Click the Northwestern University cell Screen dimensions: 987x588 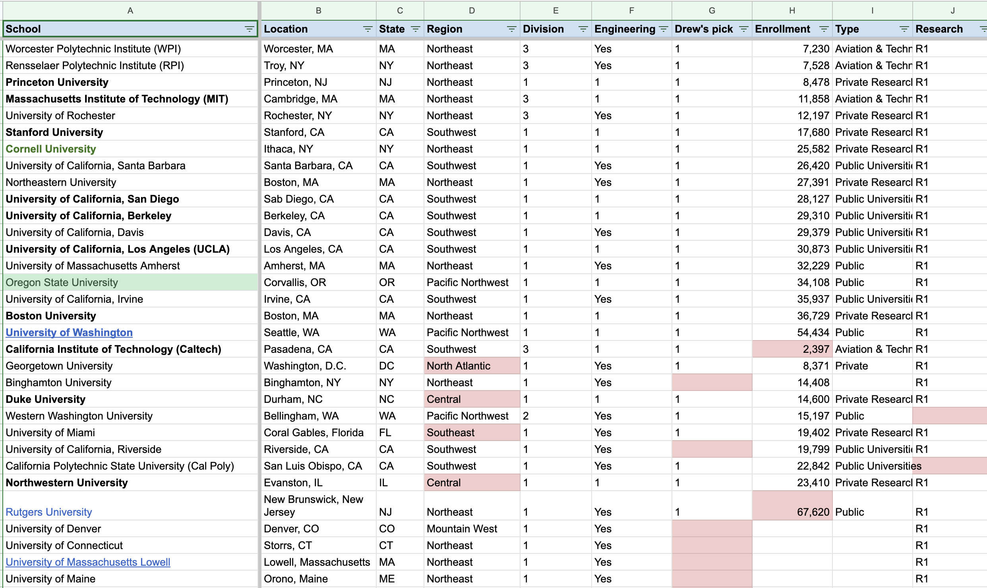tap(130, 483)
